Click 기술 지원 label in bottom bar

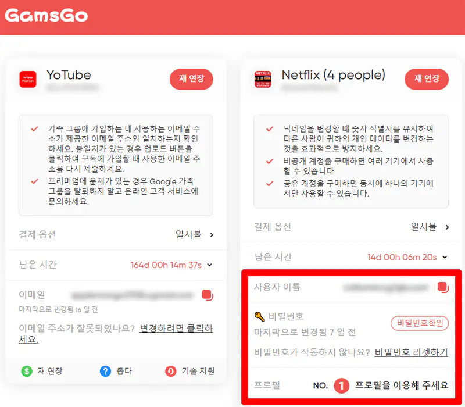198,371
